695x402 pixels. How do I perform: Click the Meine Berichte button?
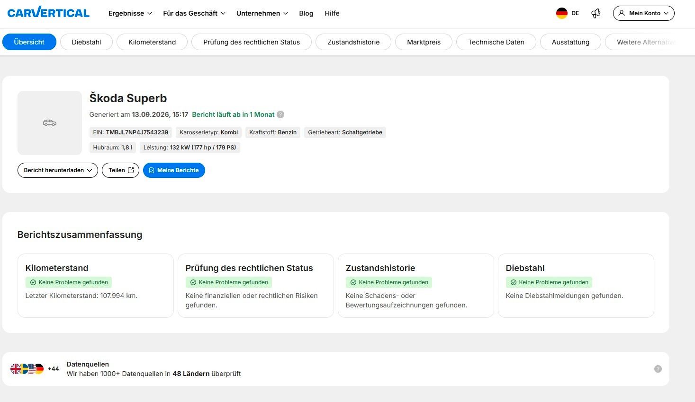[x=174, y=170]
